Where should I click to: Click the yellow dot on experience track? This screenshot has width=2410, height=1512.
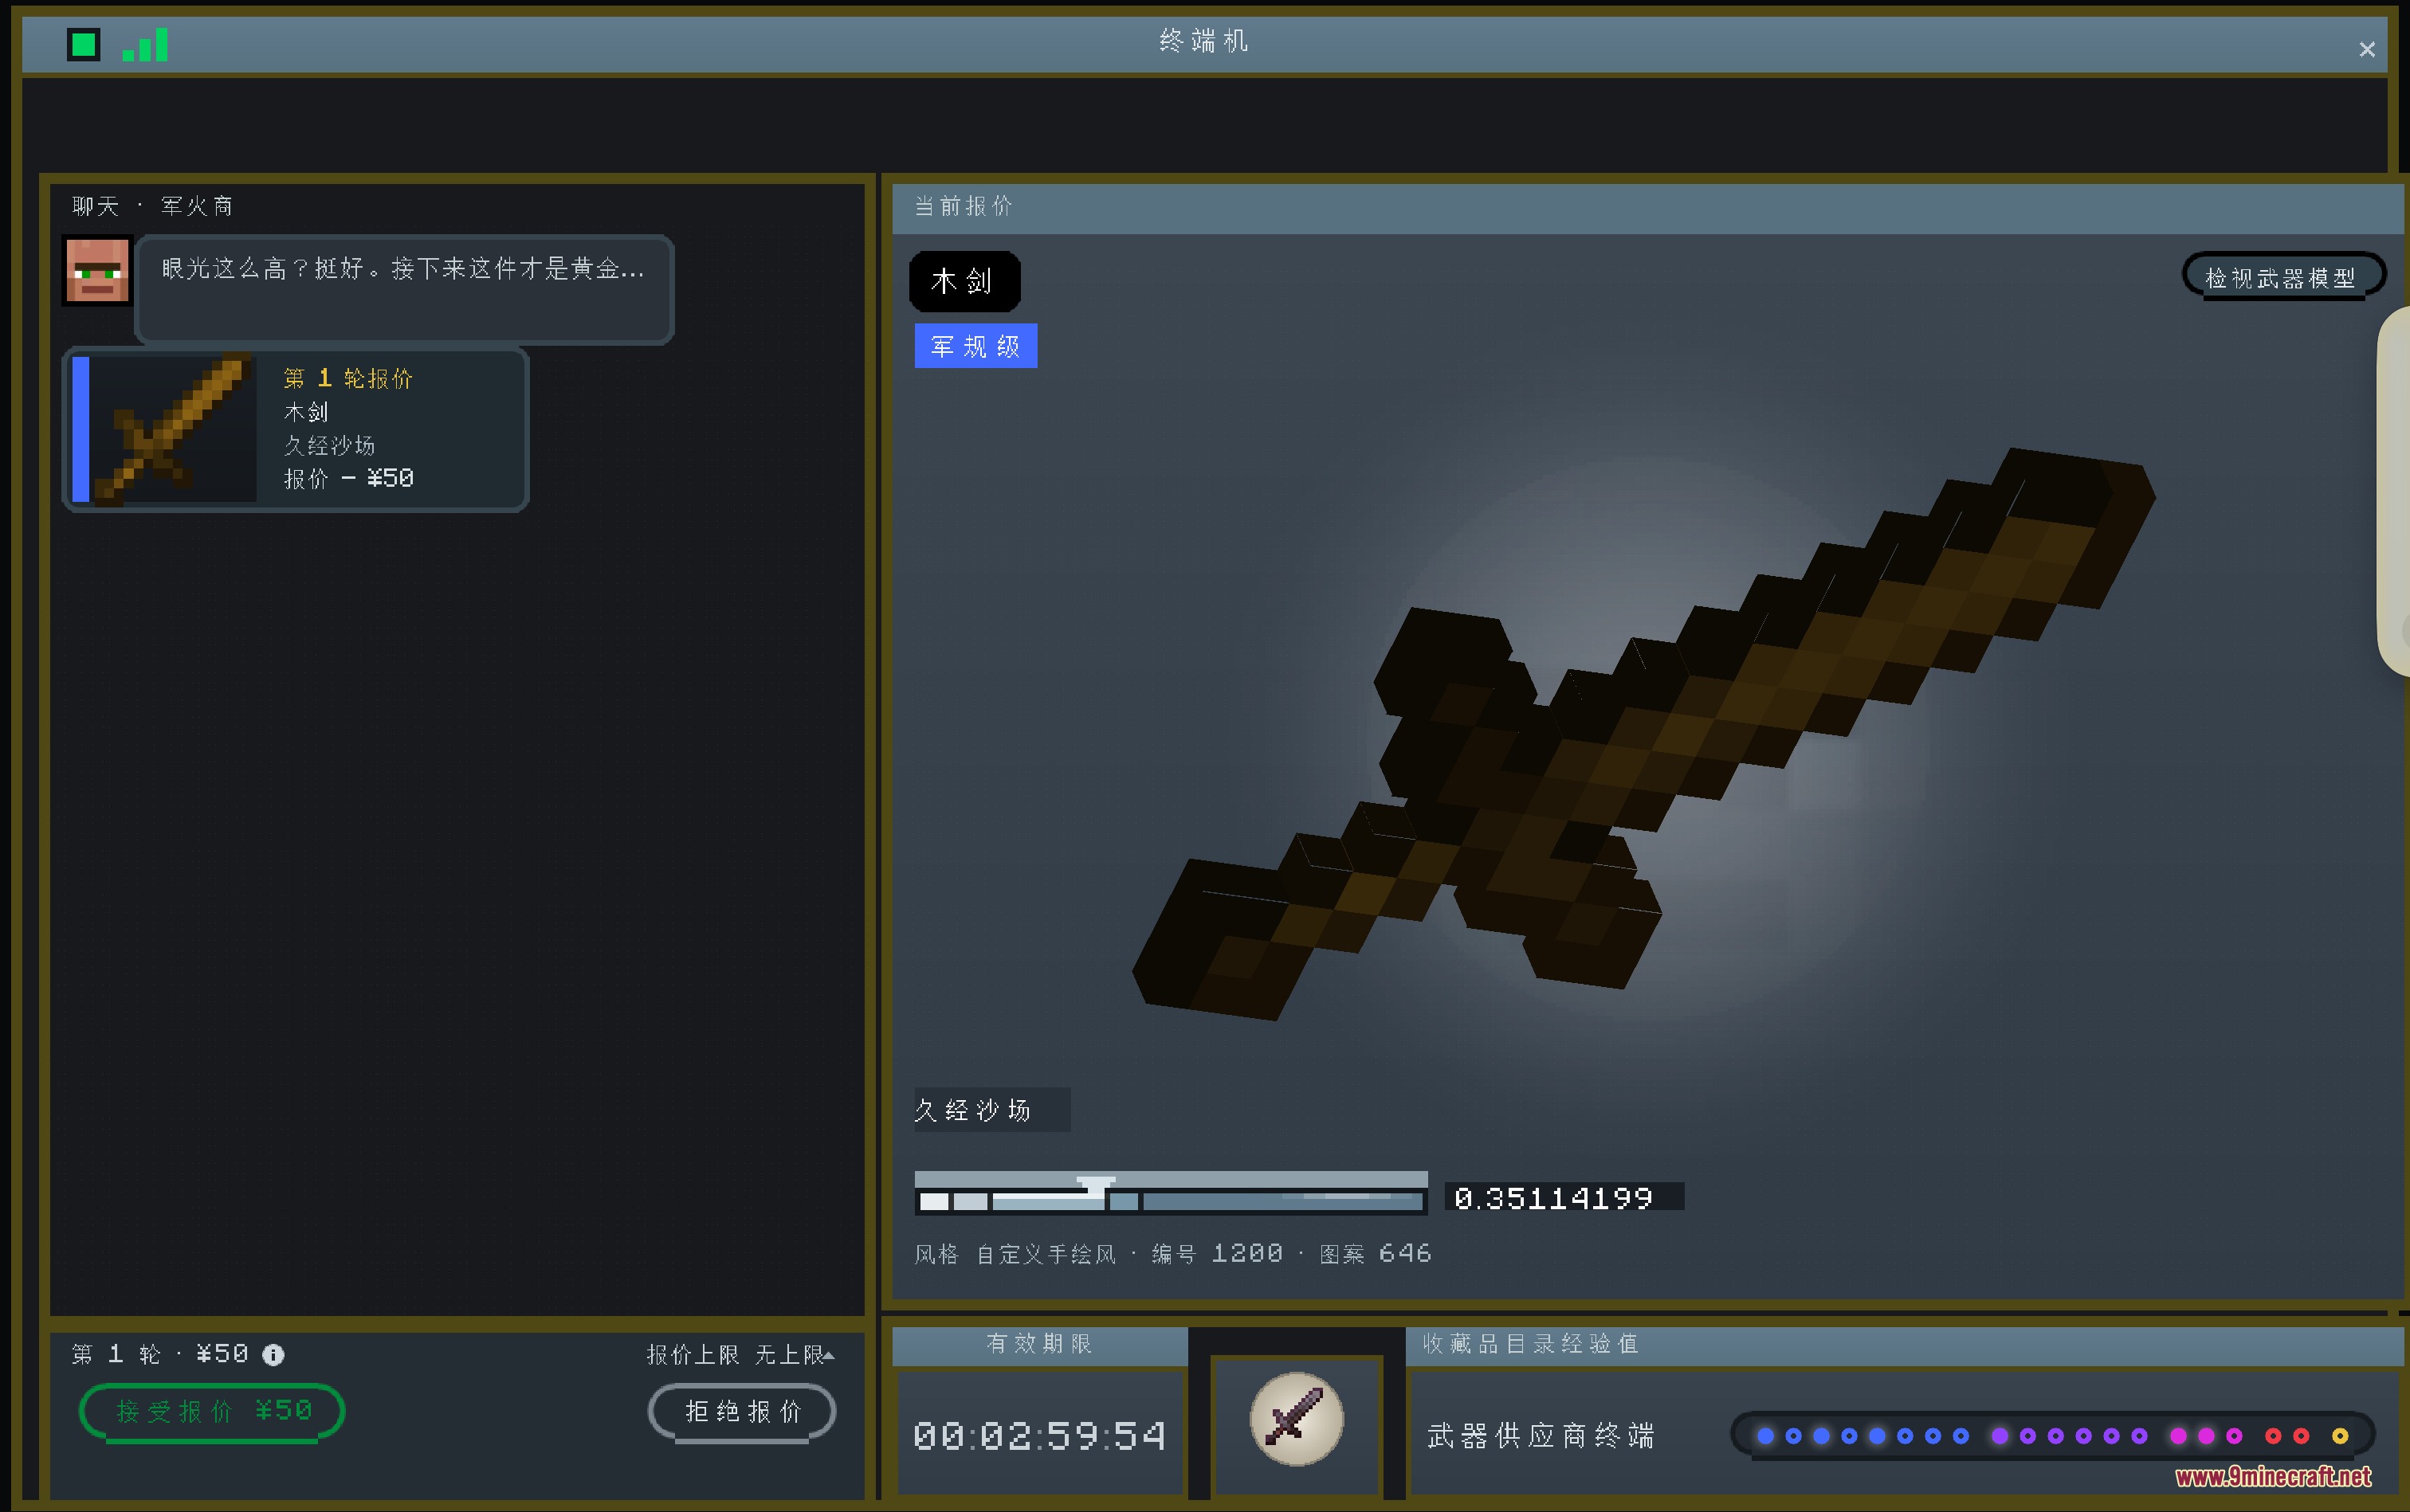tap(2340, 1436)
